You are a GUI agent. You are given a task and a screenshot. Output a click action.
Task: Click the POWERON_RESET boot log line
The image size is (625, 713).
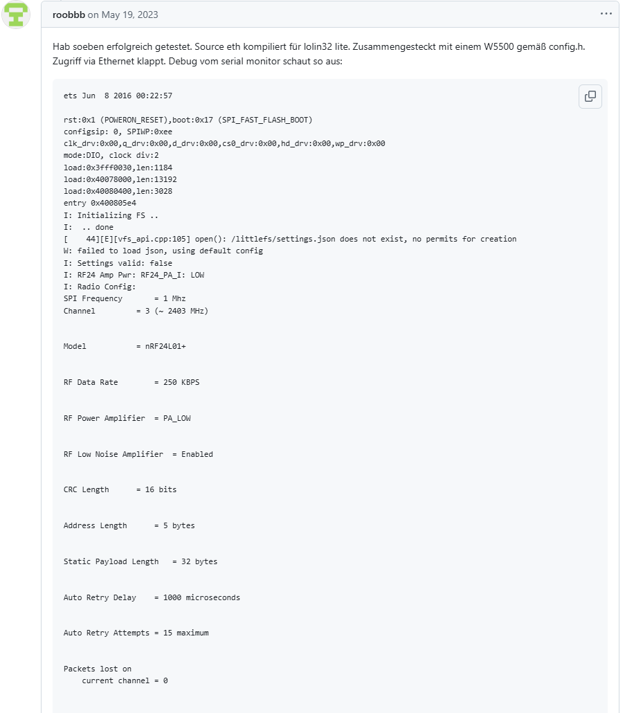188,120
